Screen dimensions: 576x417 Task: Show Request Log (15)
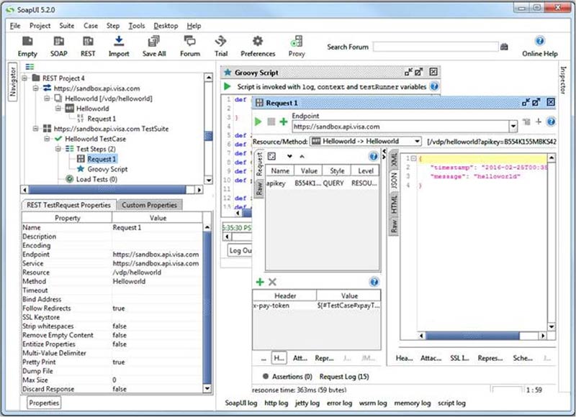click(x=344, y=376)
